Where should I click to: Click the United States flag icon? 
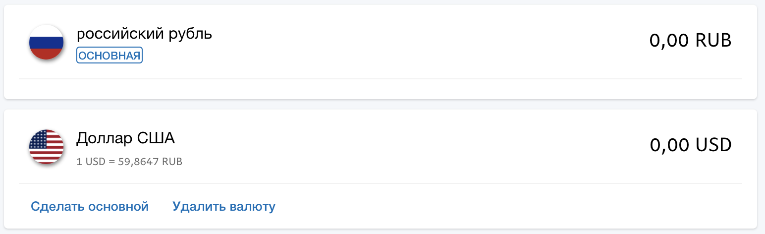tap(46, 147)
